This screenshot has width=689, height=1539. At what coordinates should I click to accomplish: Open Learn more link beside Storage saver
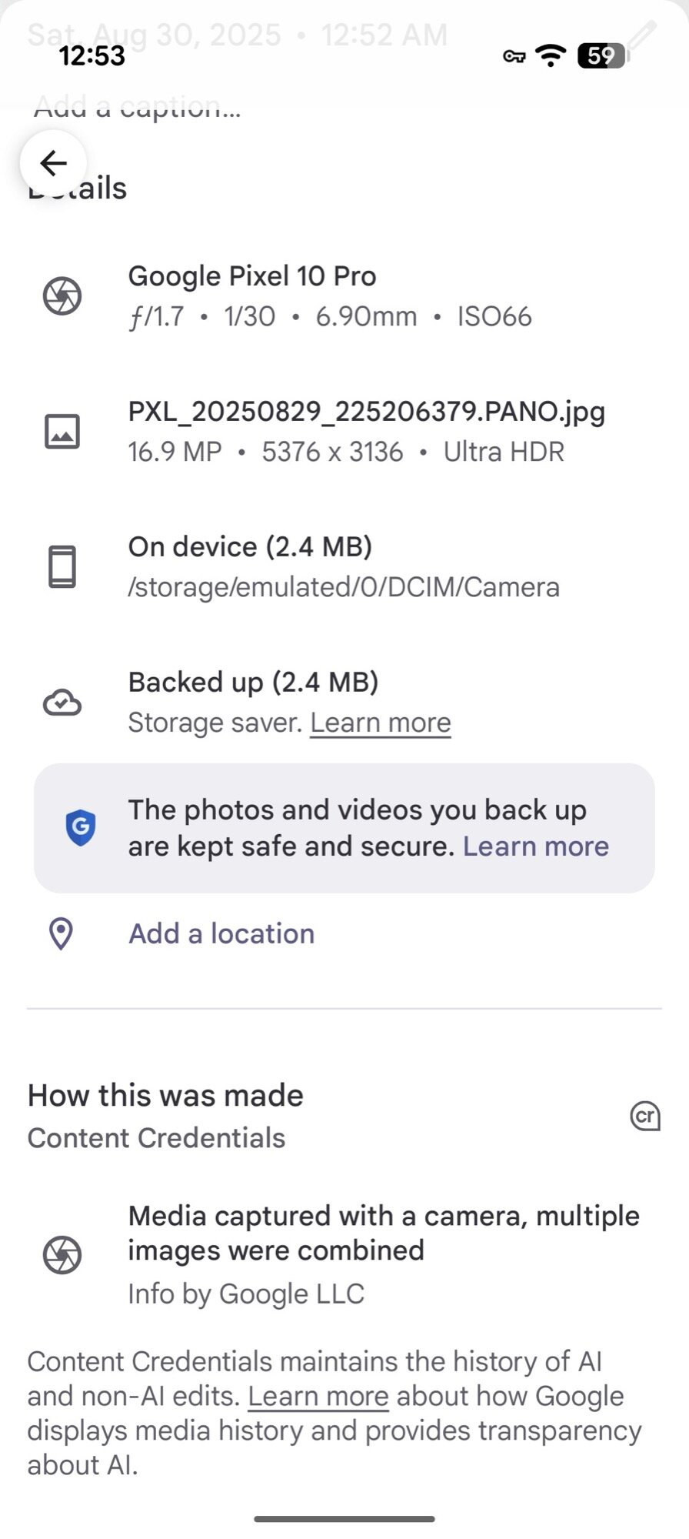coord(381,723)
